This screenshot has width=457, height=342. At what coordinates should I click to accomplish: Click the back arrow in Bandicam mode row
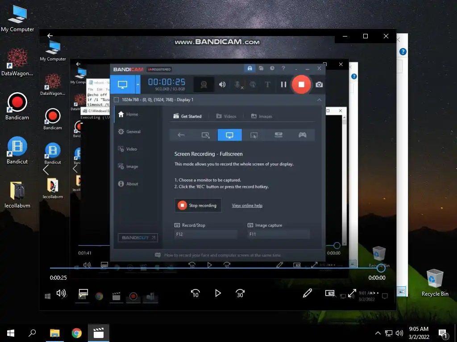click(181, 135)
